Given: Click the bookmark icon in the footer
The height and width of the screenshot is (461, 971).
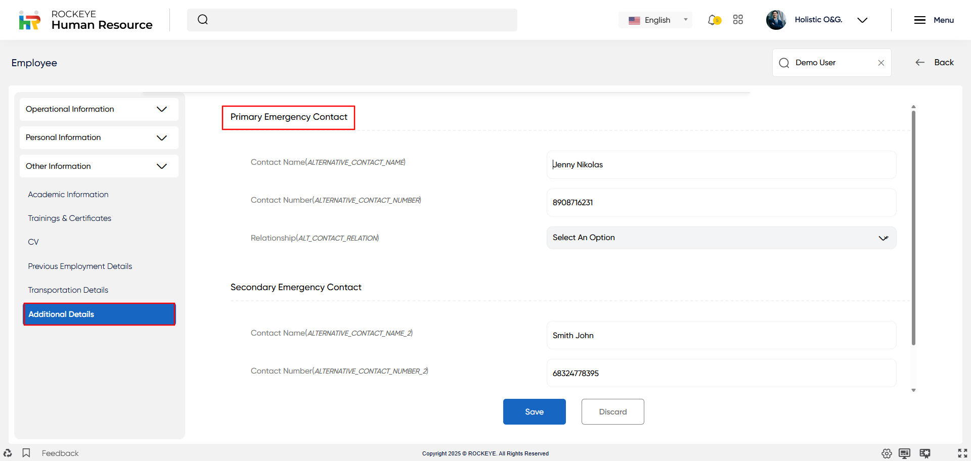Looking at the screenshot, I should coord(26,453).
